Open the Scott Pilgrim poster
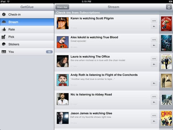Screen dimensions: 173x130 point(166,24)
